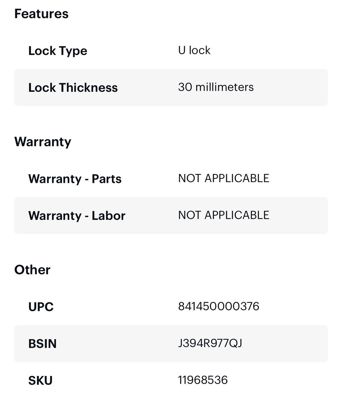Click the Lock Thickness row label
Image resolution: width=342 pixels, height=414 pixels.
(73, 88)
